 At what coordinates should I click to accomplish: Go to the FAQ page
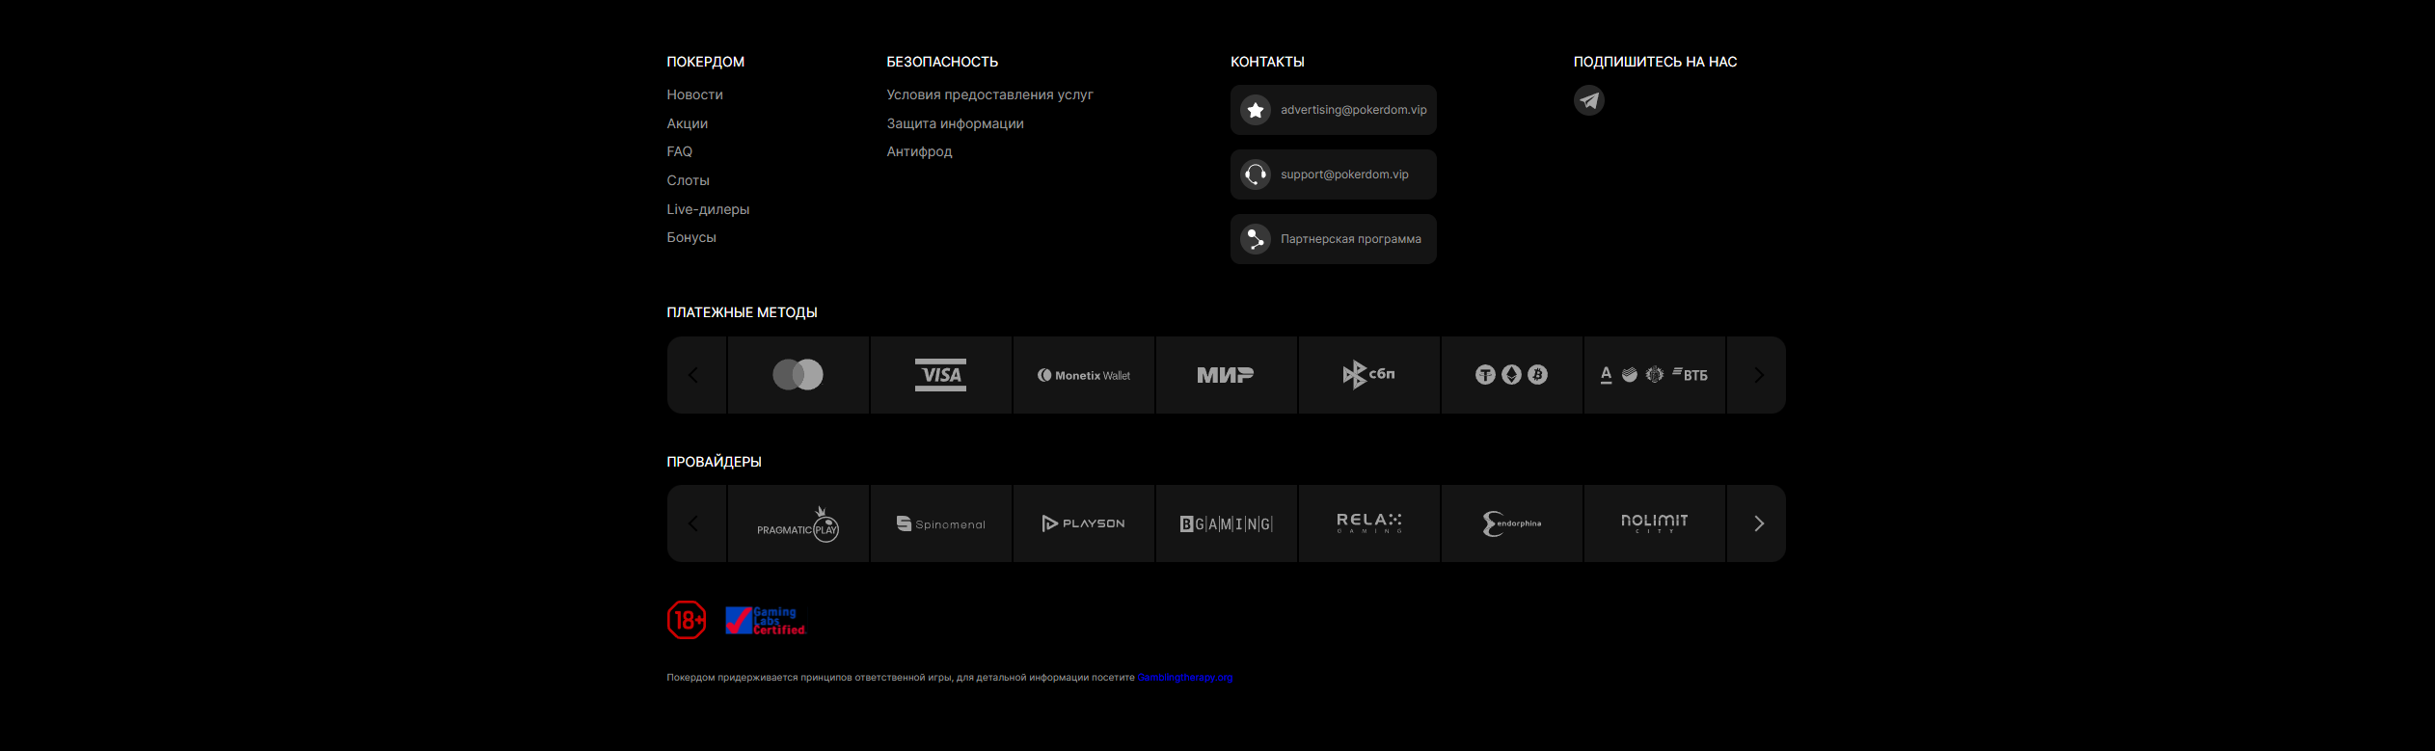pos(679,151)
